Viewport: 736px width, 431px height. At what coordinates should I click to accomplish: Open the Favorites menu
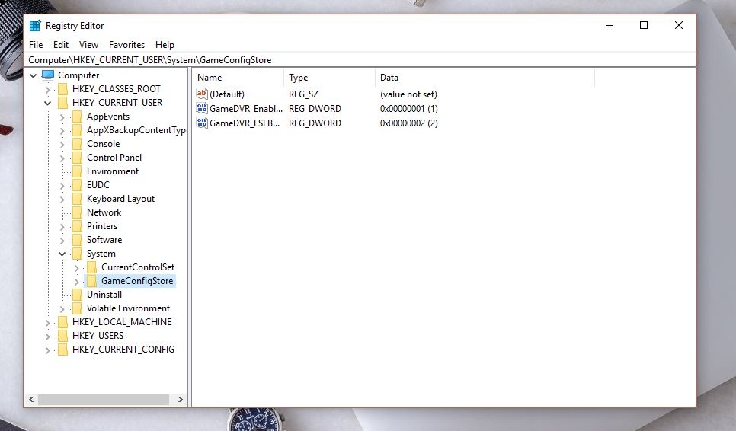(126, 45)
